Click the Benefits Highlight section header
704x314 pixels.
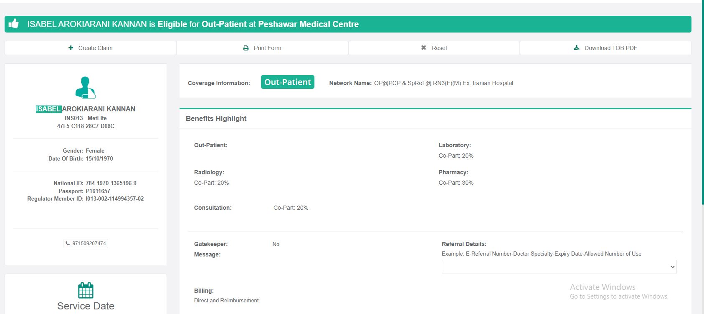coord(216,118)
